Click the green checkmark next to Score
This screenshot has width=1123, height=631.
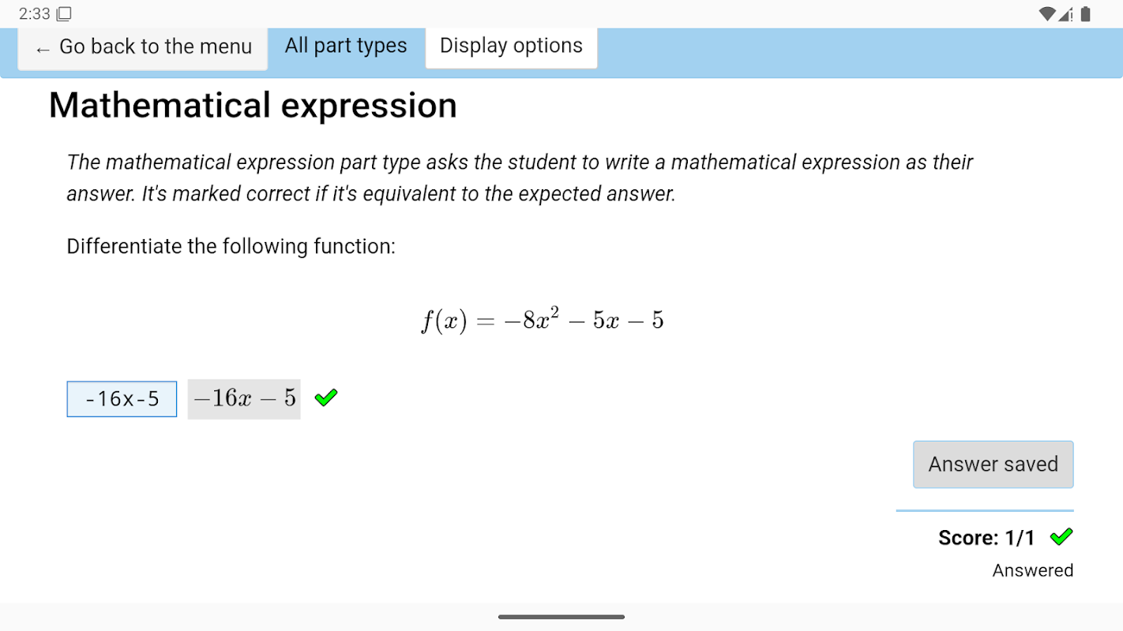[x=1061, y=537]
